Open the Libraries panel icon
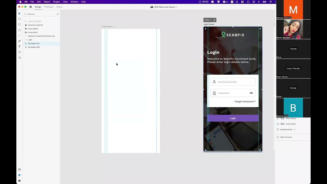327x184 pixels. [19, 170]
